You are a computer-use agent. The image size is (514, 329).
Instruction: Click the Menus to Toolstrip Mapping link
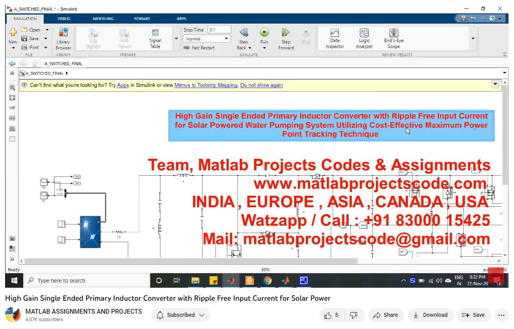pyautogui.click(x=206, y=85)
